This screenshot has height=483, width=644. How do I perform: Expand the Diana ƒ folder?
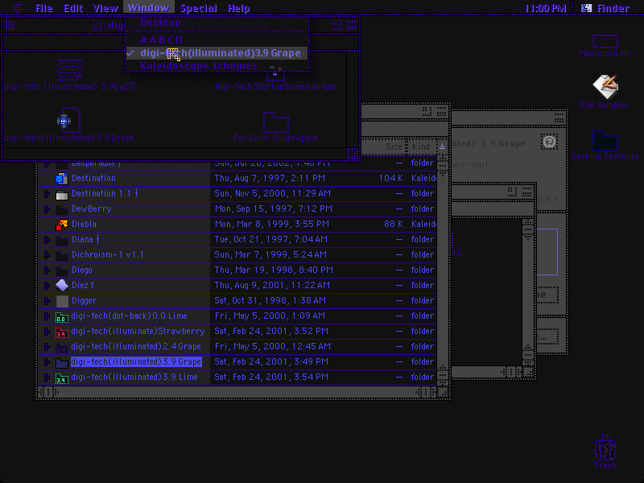coord(47,240)
